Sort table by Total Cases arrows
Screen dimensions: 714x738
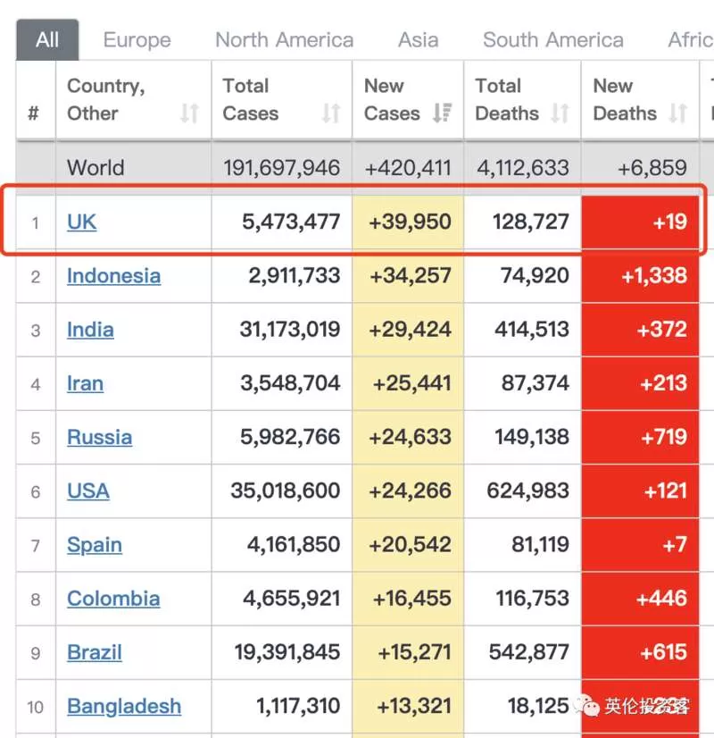(331, 113)
